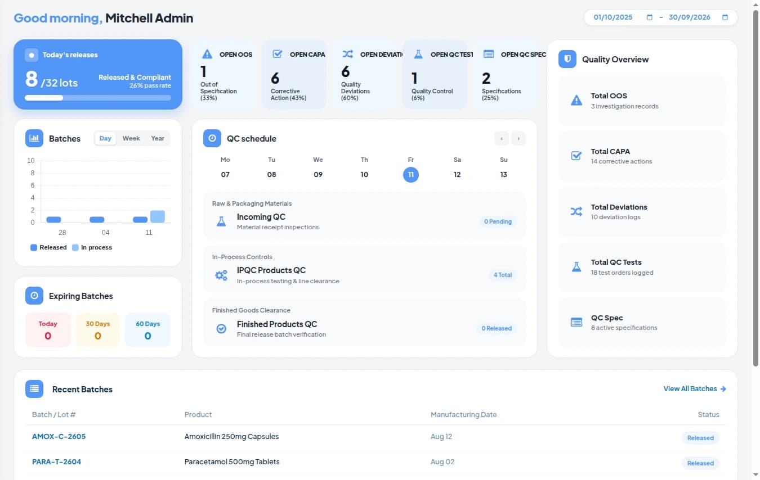The image size is (760, 480).
Task: Select Saturday 12 in QC schedule
Action: pos(457,174)
